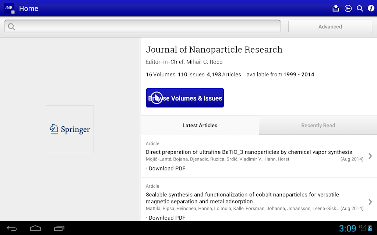Tap the JNR app logo icon
The width and height of the screenshot is (377, 235).
(x=9, y=8)
